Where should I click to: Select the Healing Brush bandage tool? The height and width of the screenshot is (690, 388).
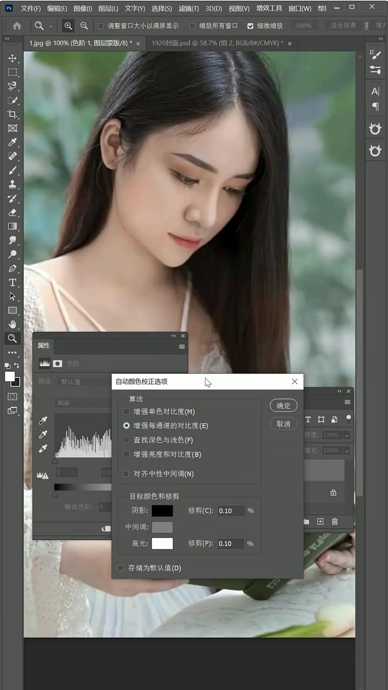(x=12, y=156)
